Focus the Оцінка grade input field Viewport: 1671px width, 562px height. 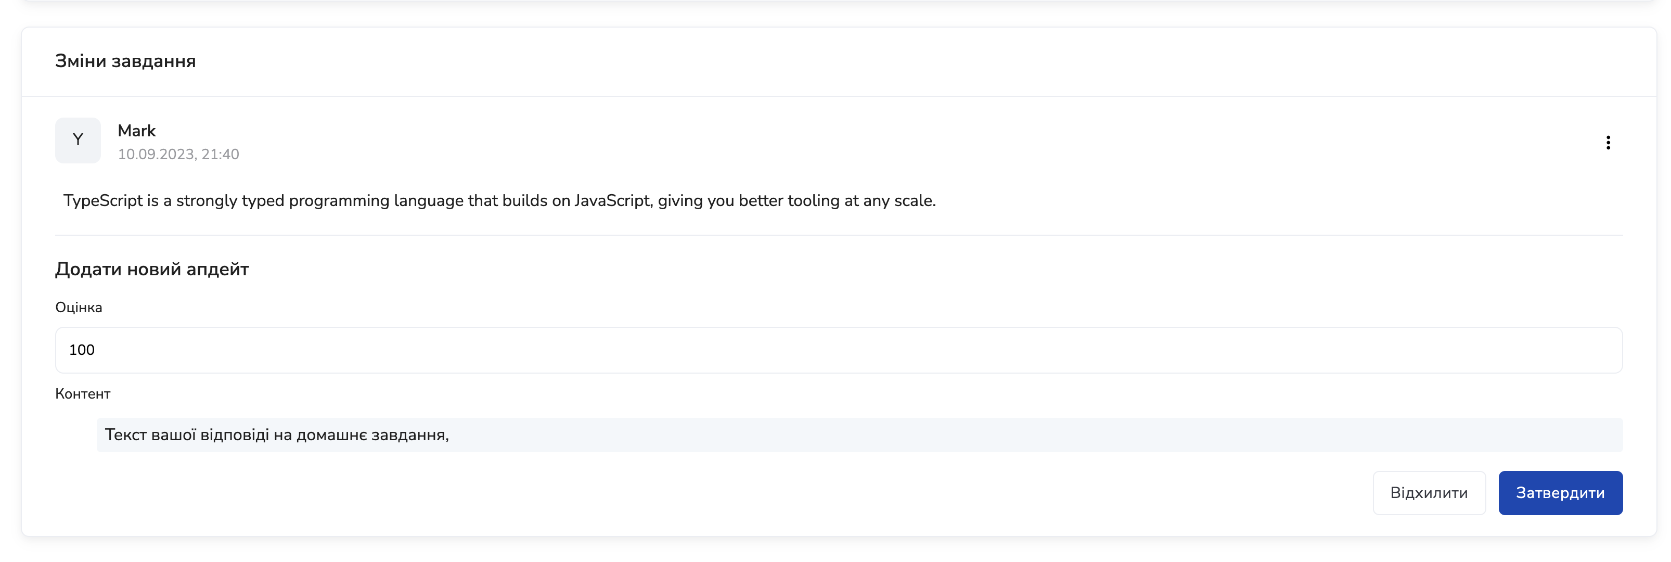tap(838, 350)
